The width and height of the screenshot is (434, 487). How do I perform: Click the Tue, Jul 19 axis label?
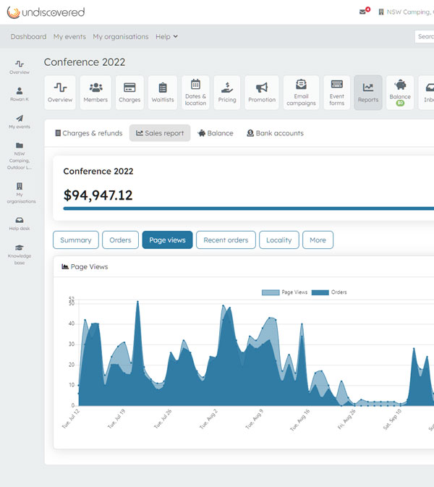click(116, 419)
